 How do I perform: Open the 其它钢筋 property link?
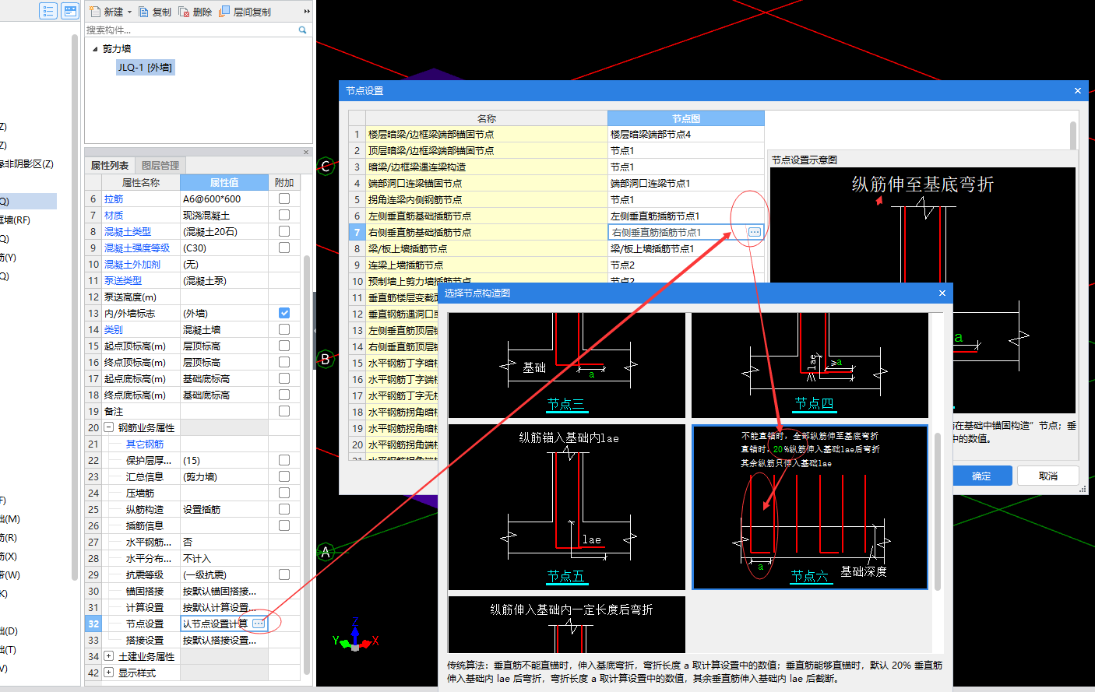145,444
